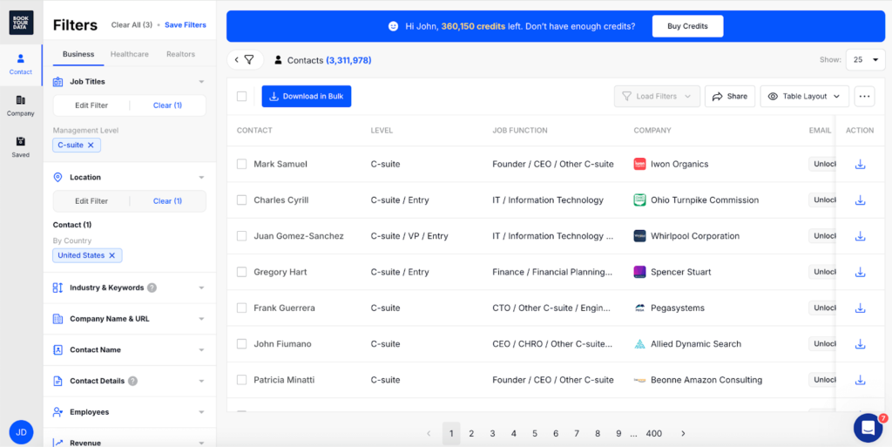
Task: Click Edit Filter under Job Titles
Action: coord(91,105)
